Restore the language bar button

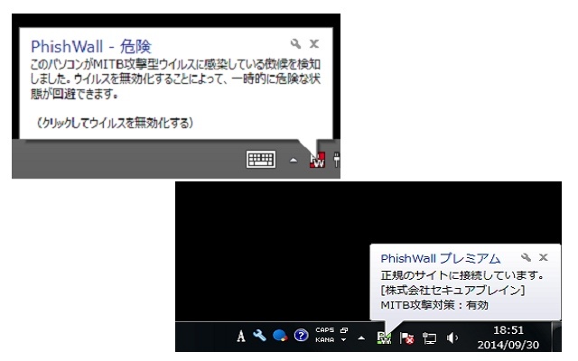[344, 330]
